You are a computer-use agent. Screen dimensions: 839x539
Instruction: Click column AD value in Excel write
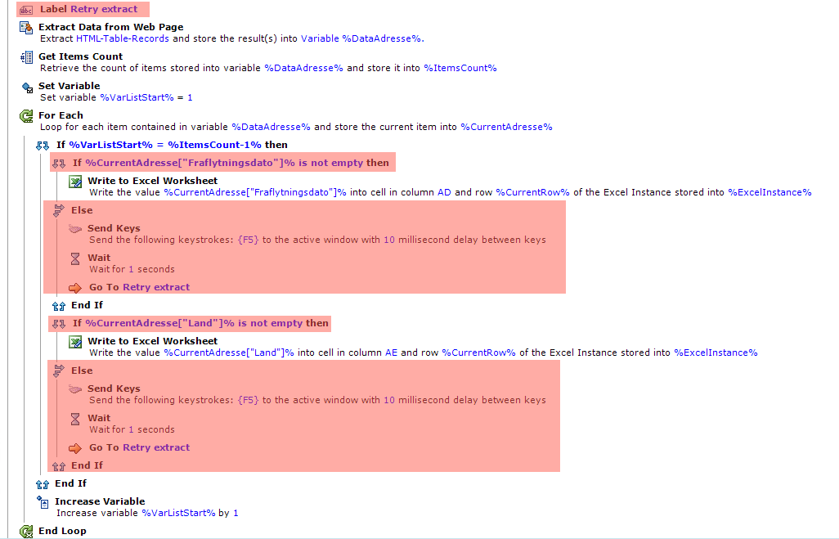(x=444, y=192)
